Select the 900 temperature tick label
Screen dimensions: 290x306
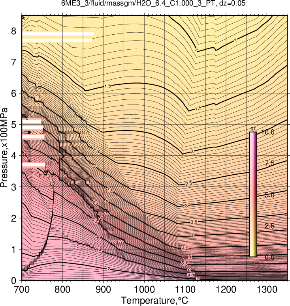tap(104, 289)
